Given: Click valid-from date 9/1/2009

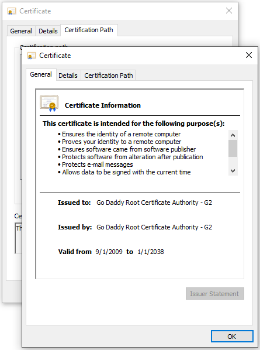Looking at the screenshot, I should coord(109,252).
